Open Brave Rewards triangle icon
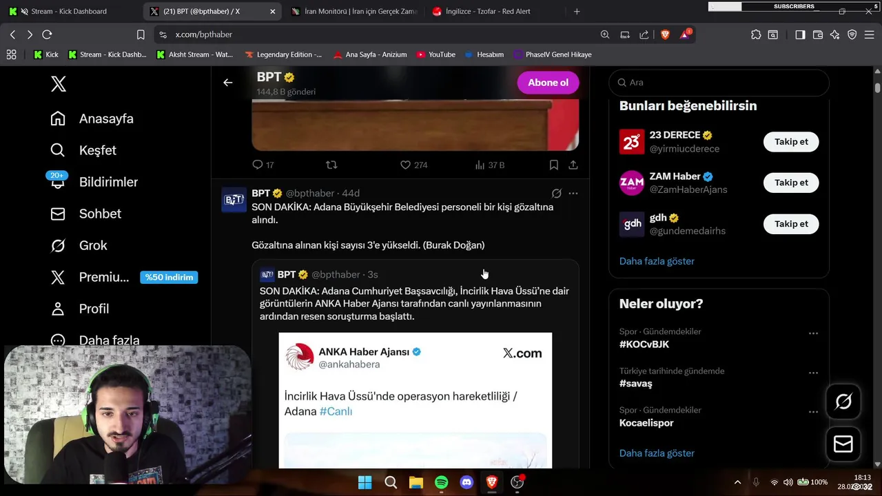 (685, 34)
